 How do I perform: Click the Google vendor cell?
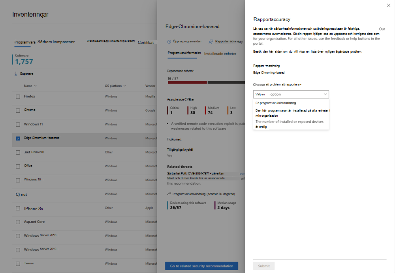[x=150, y=110]
